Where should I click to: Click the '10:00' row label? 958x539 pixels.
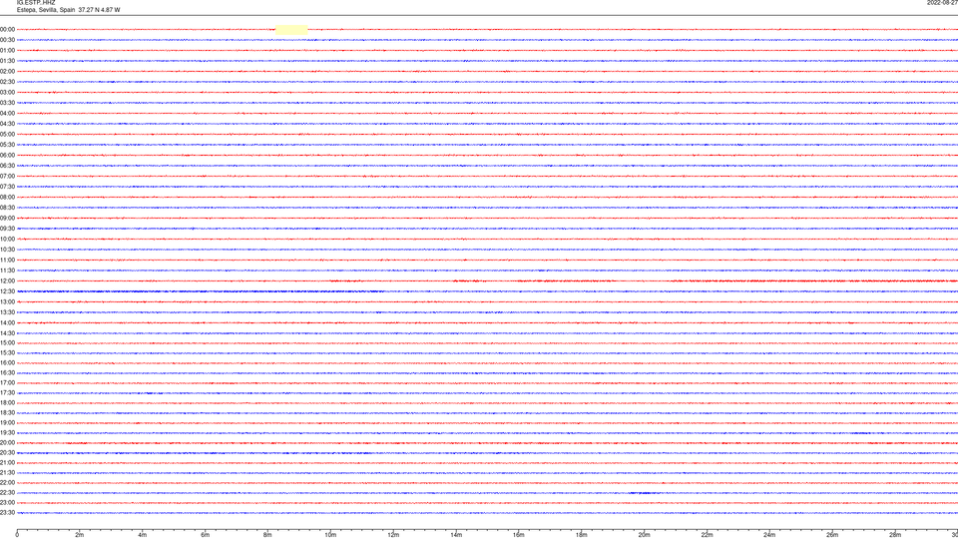pos(7,240)
